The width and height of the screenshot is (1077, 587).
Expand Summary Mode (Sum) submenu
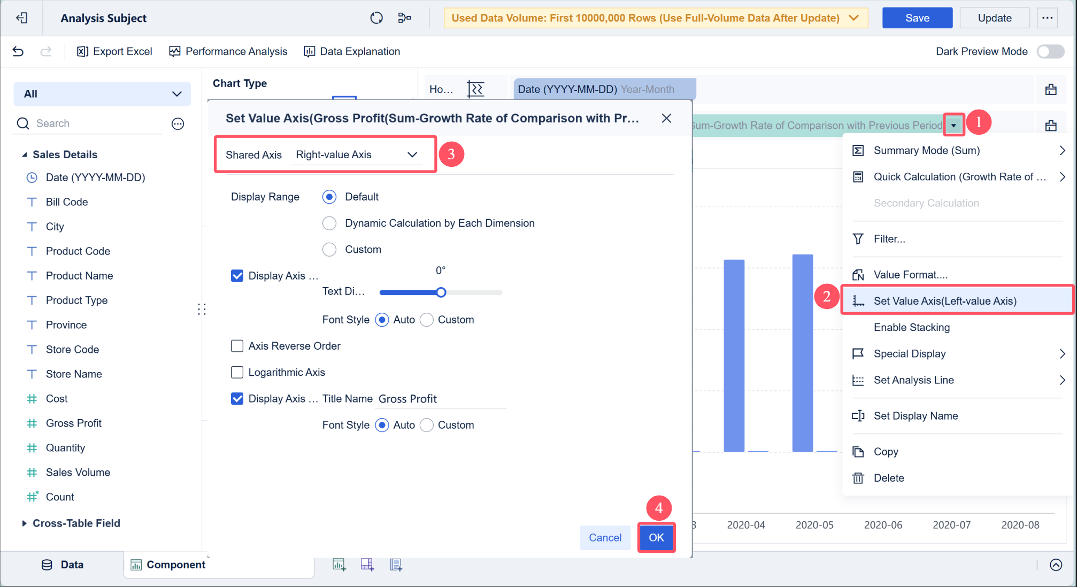coord(1063,151)
